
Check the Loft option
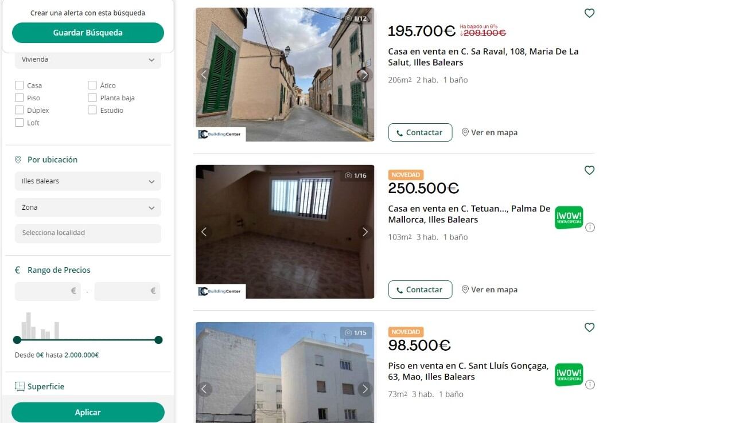[20, 123]
